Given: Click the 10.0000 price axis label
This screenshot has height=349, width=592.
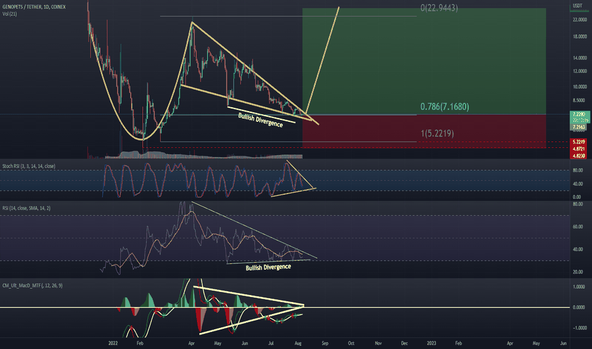Looking at the screenshot, I should (x=579, y=87).
